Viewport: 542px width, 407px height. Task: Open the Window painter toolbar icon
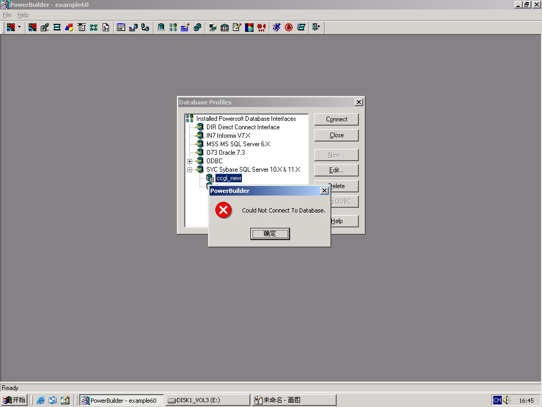(x=57, y=28)
